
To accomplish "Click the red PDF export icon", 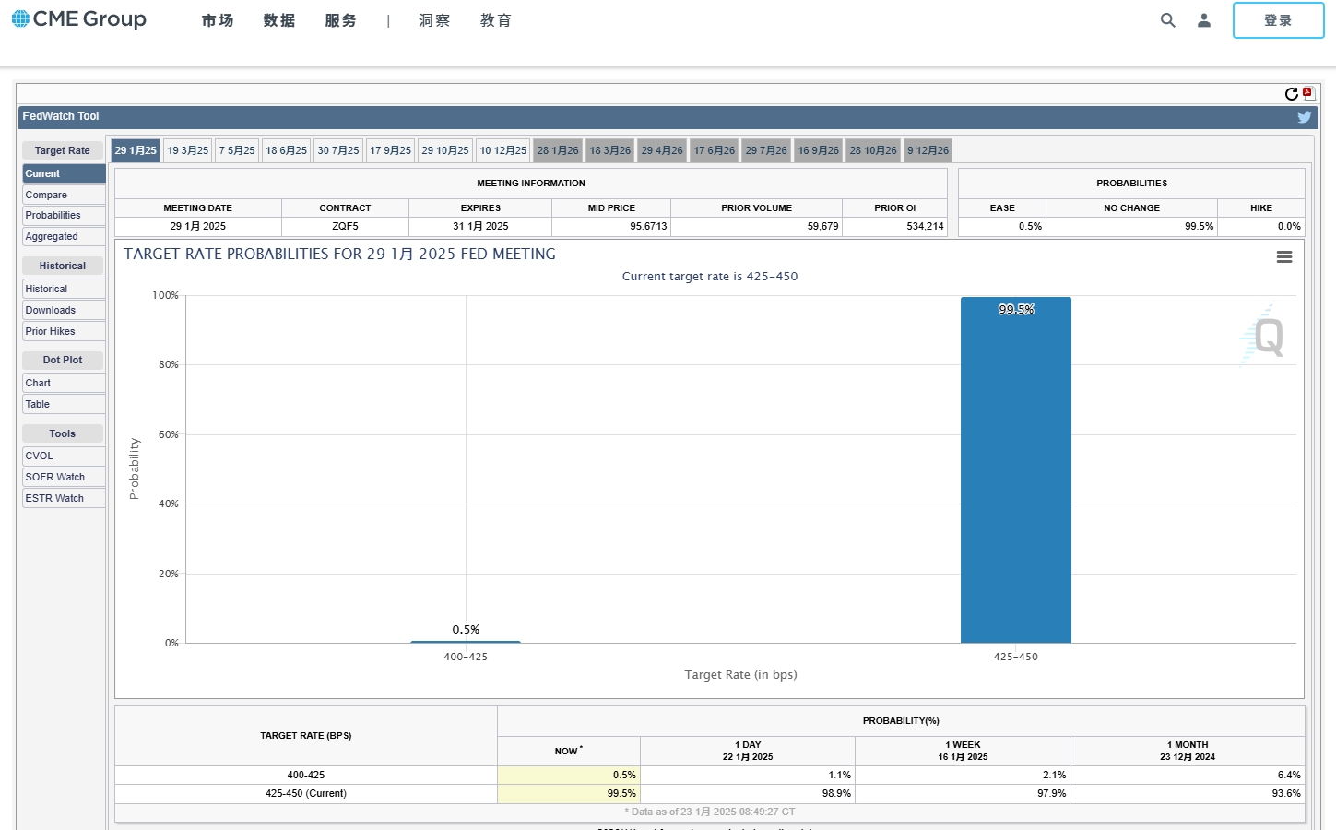I will click(1308, 93).
